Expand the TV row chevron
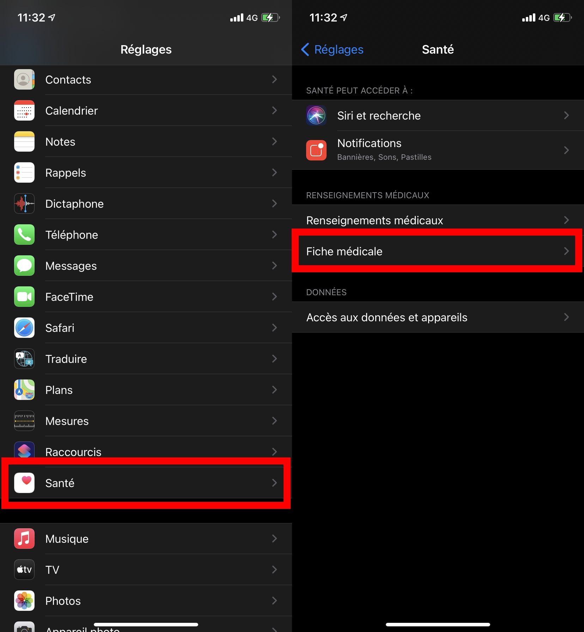The width and height of the screenshot is (584, 632). [x=274, y=570]
